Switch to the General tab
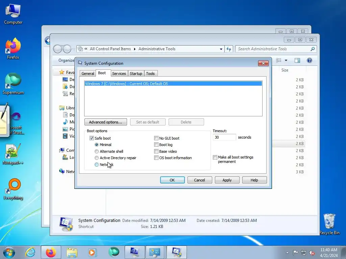Screen dimensions: 346x259 88,74
